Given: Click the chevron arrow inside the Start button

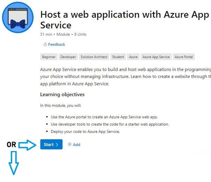Looking at the screenshot, I should (x=57, y=144).
